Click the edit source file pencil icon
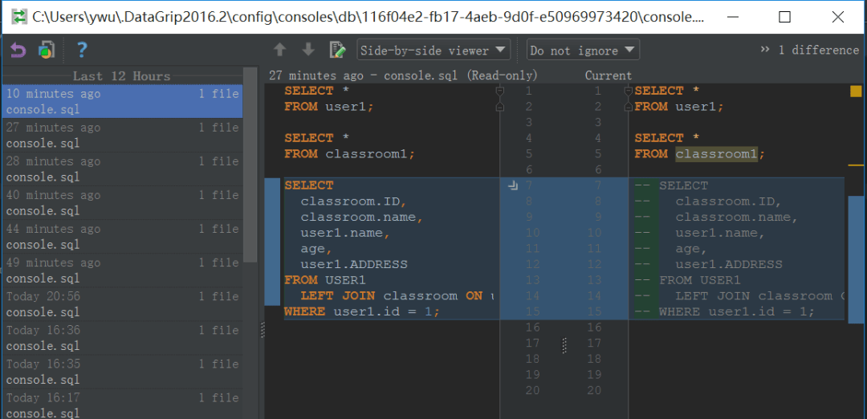 337,50
